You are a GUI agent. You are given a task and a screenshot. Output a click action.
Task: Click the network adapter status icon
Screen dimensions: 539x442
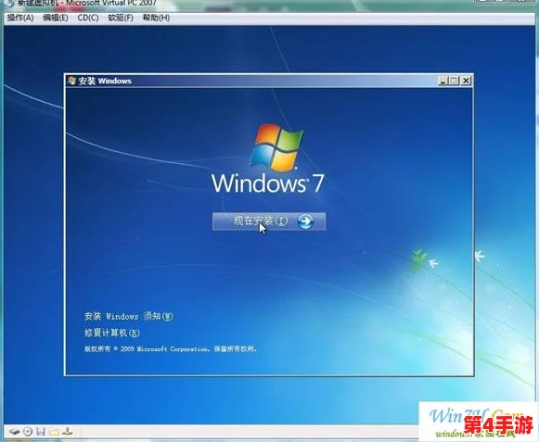point(68,432)
